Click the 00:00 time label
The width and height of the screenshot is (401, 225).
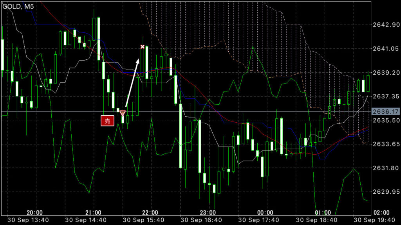[x=265, y=212]
